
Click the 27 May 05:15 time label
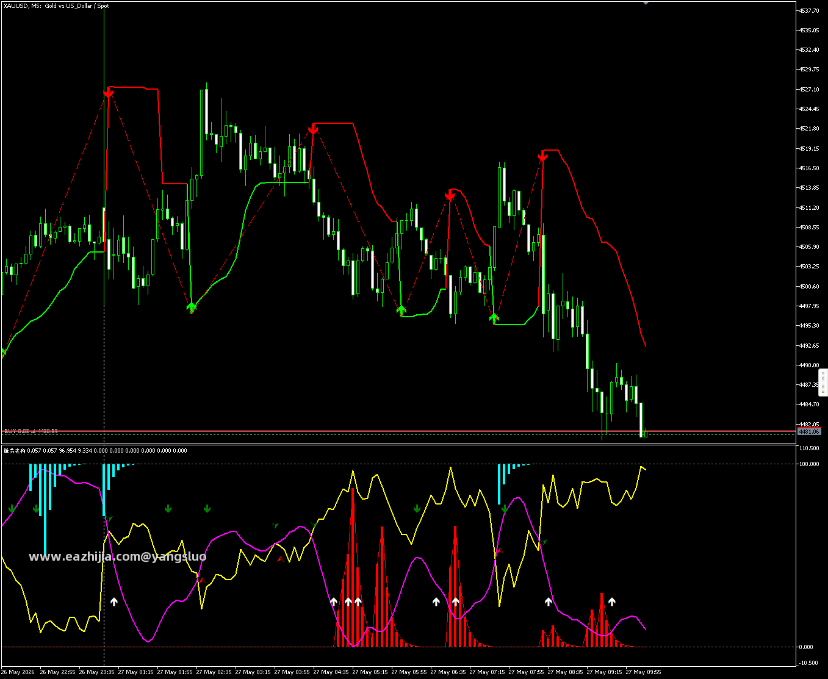tap(370, 672)
